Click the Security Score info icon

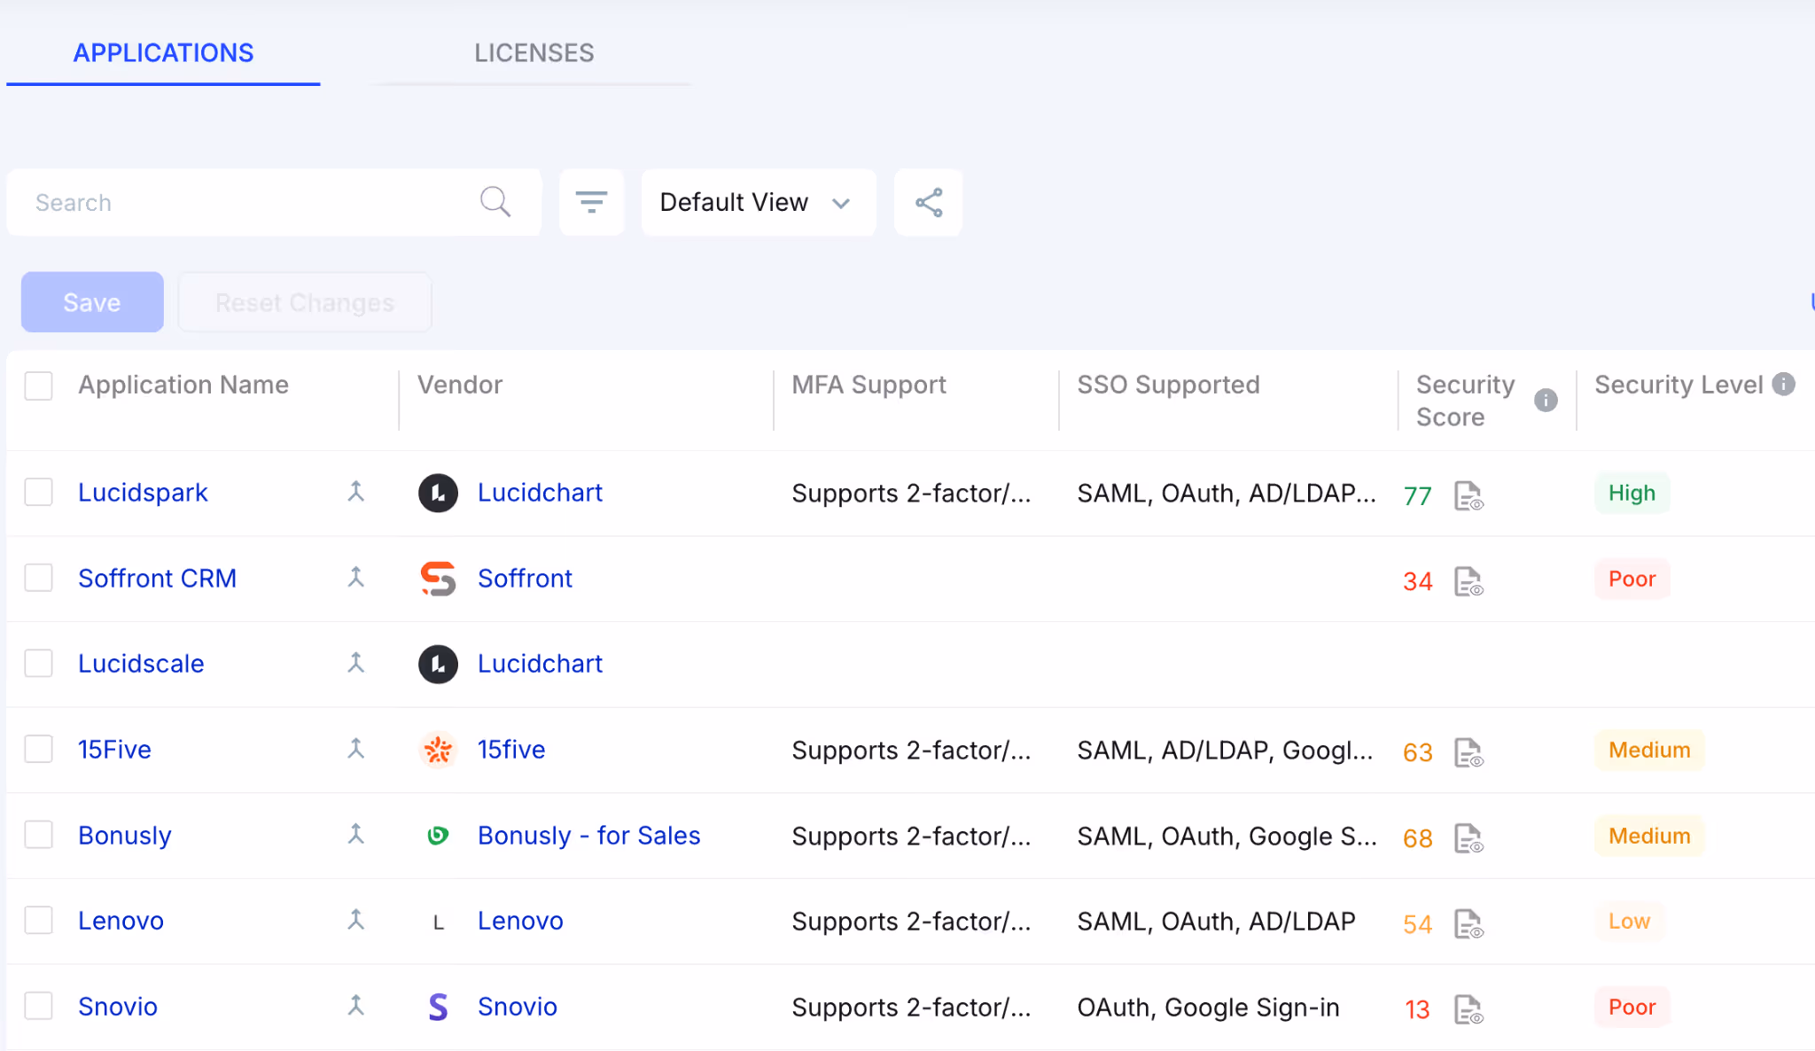pyautogui.click(x=1546, y=401)
